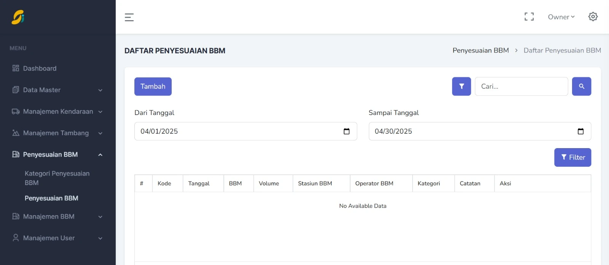Click the app logo in the sidebar
The height and width of the screenshot is (265, 609).
(x=18, y=17)
